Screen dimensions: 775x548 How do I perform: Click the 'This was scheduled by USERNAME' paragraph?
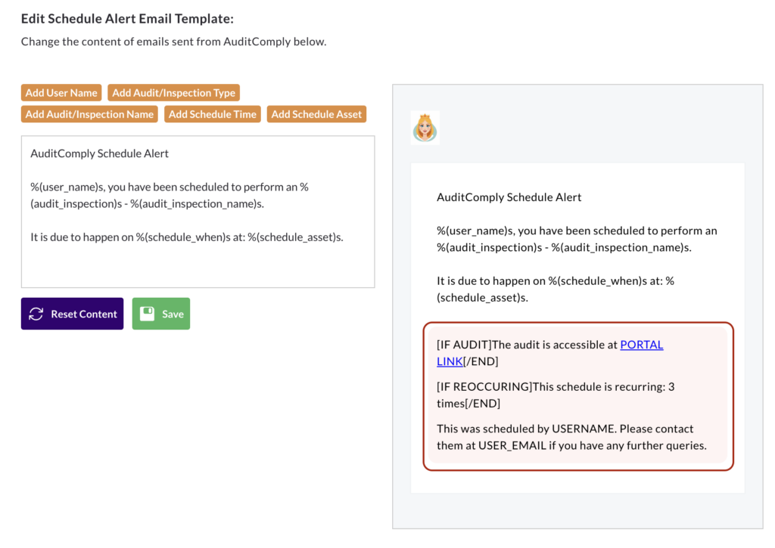click(572, 437)
